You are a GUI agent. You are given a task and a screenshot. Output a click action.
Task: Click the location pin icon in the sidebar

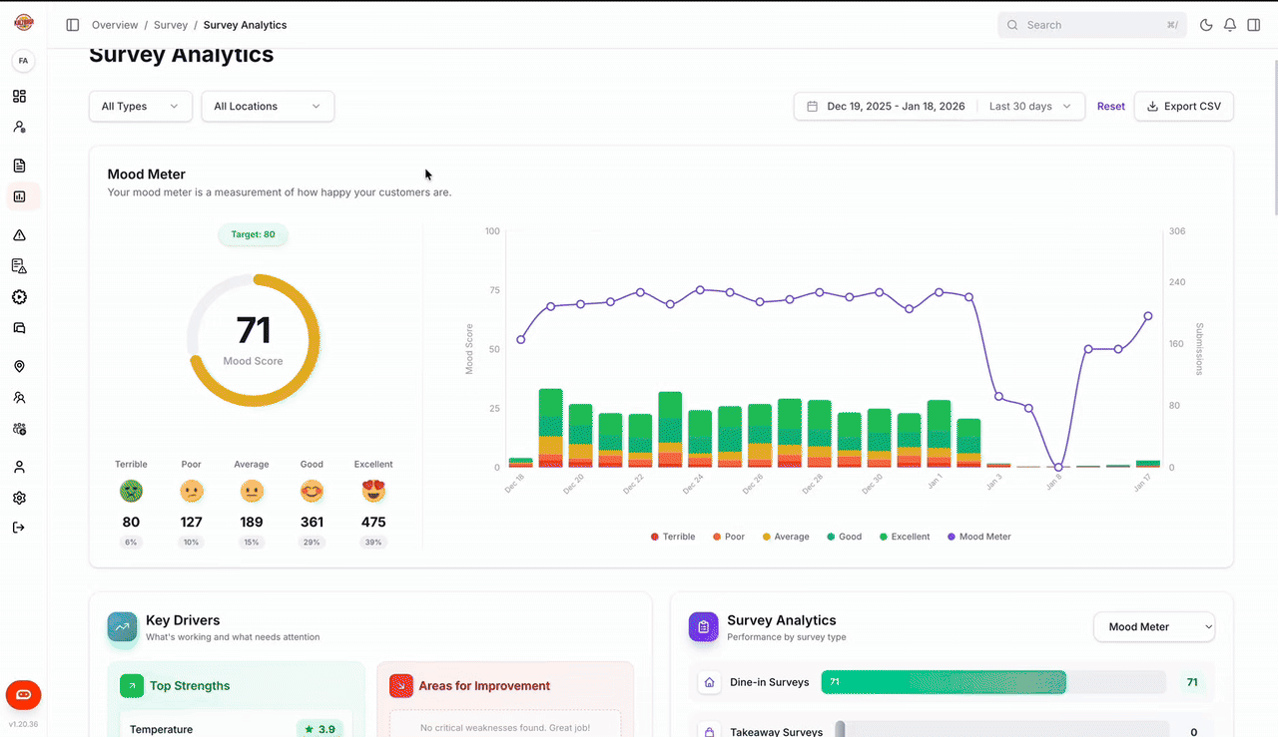click(x=20, y=366)
